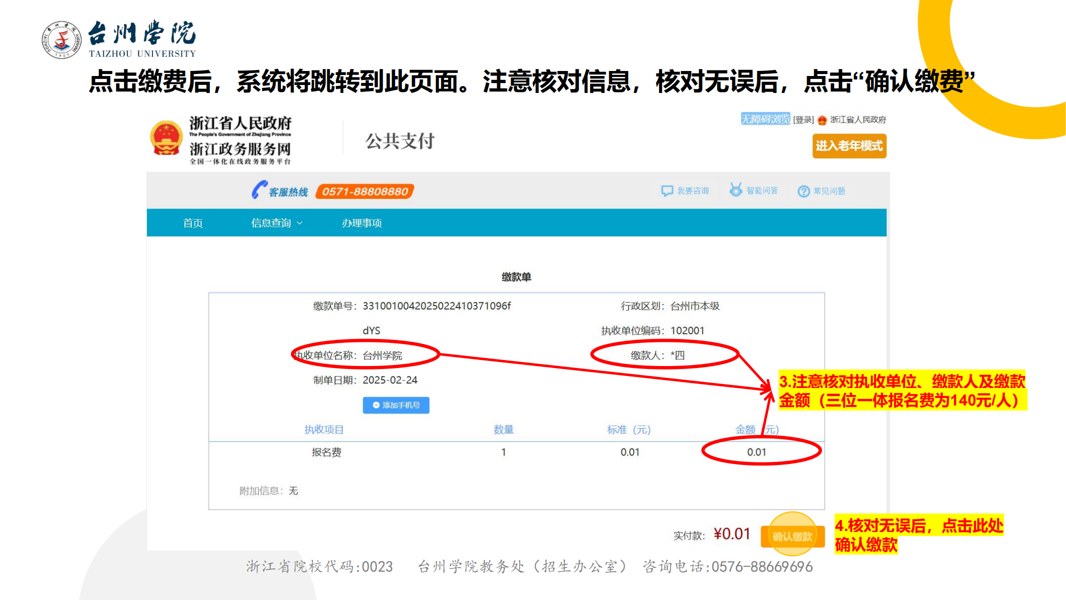Click the 标准（元） column header
This screenshot has height=600, width=1066.
[x=629, y=429]
